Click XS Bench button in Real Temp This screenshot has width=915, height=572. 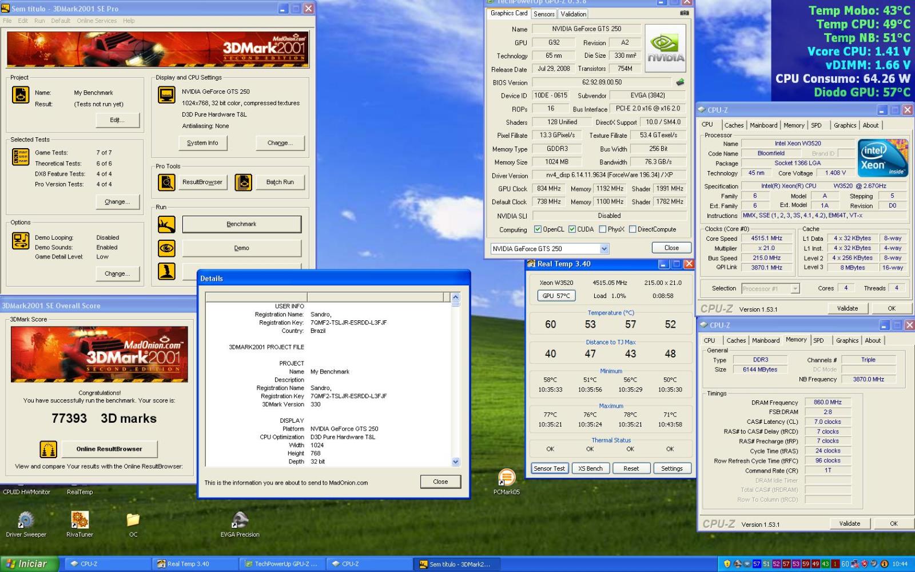click(590, 468)
